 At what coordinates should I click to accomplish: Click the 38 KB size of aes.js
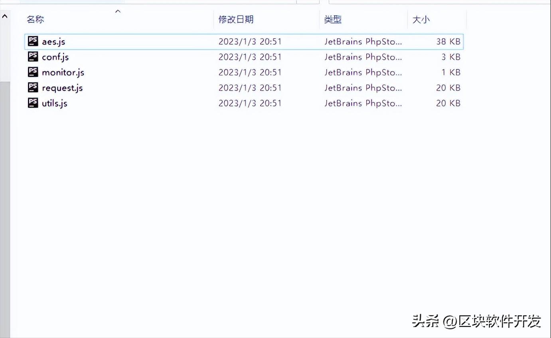448,41
